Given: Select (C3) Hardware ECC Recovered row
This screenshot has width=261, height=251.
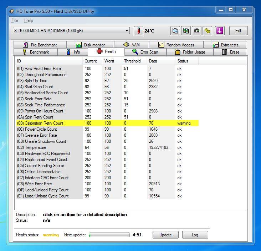Looking at the screenshot, I should coord(107,154).
